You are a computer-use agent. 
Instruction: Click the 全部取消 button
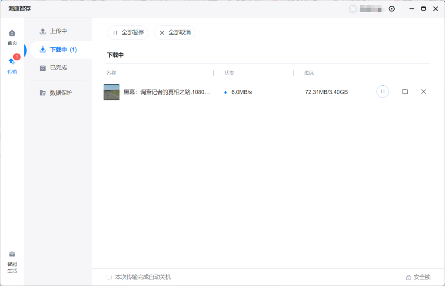coord(175,33)
